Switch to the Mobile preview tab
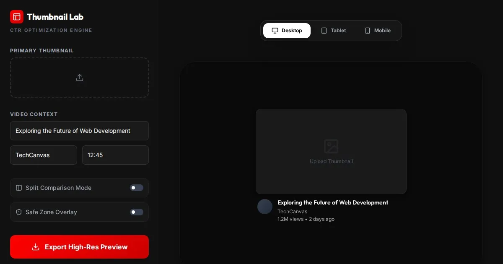503x264 pixels. tap(378, 31)
